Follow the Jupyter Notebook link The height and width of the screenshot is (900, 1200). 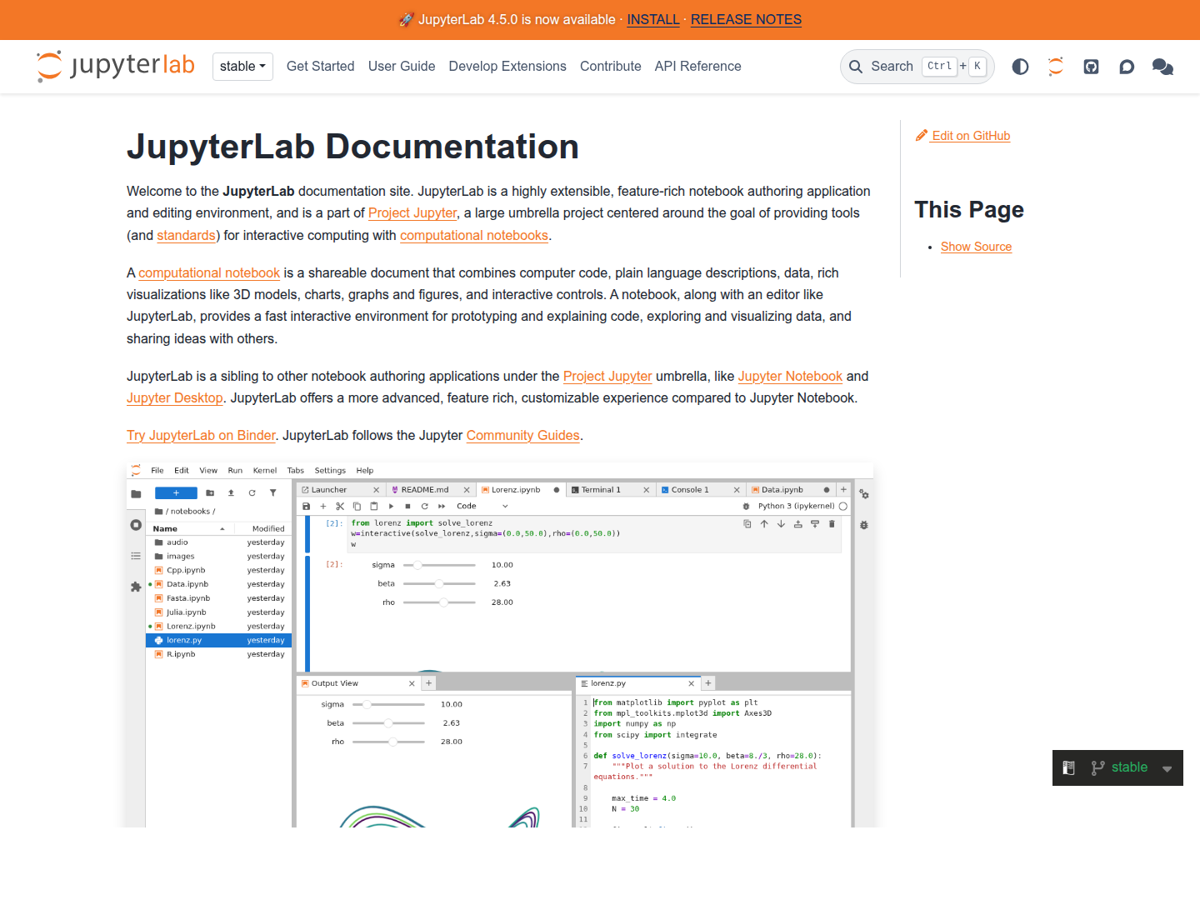click(x=790, y=377)
